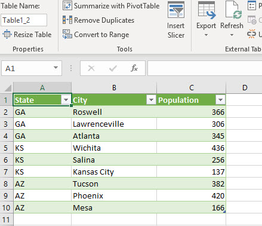
Task: Click the Convert to Range button
Action: 96,35
